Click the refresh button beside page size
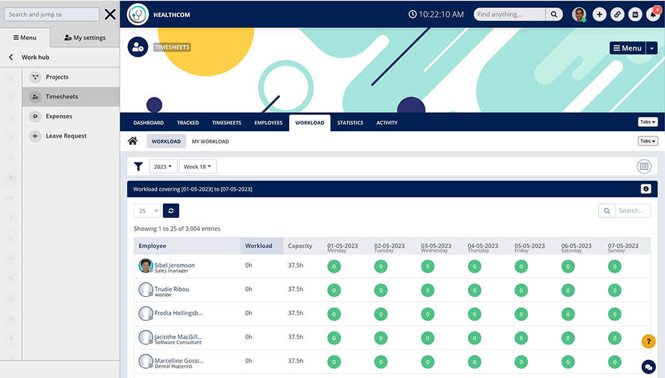This screenshot has height=378, width=665. (171, 211)
